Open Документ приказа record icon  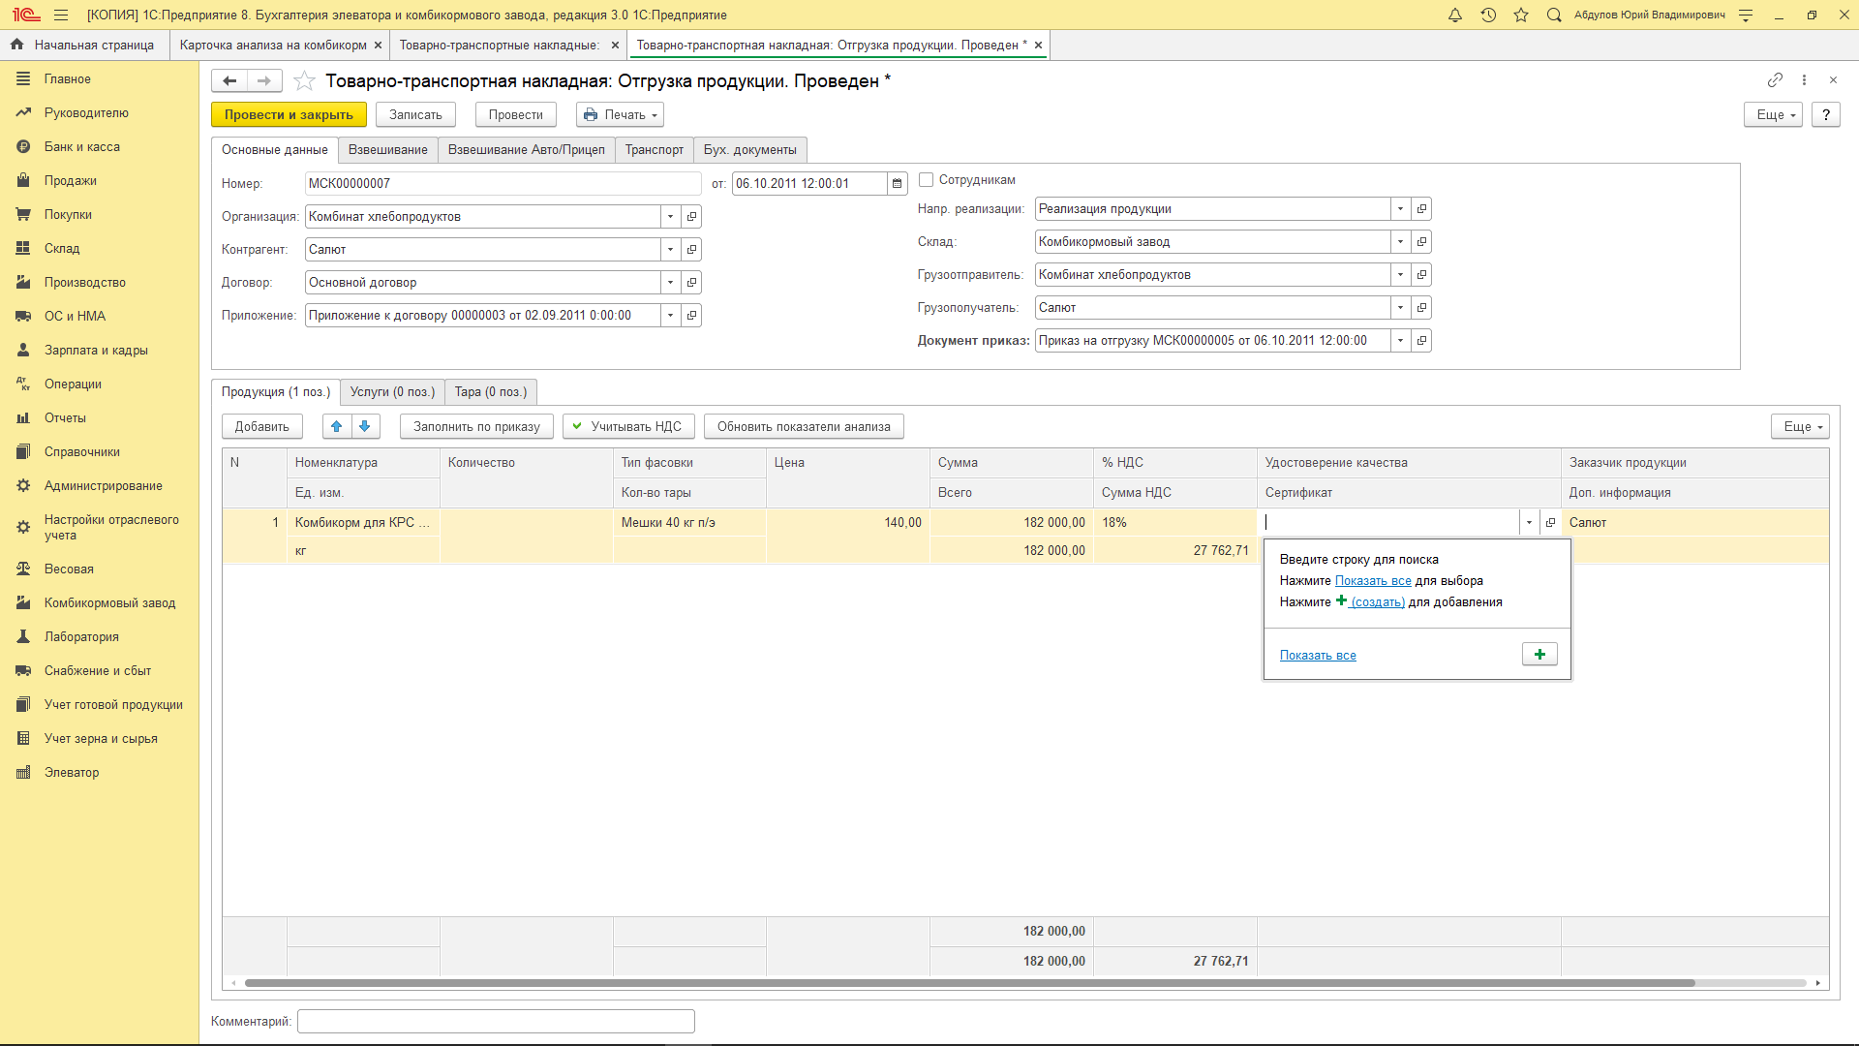[x=1421, y=340]
